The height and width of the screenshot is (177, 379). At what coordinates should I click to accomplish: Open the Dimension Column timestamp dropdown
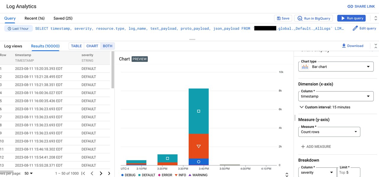336,96
